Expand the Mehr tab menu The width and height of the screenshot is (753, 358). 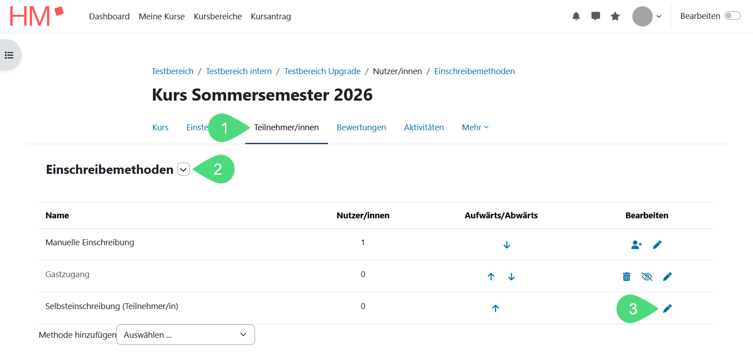pos(475,128)
